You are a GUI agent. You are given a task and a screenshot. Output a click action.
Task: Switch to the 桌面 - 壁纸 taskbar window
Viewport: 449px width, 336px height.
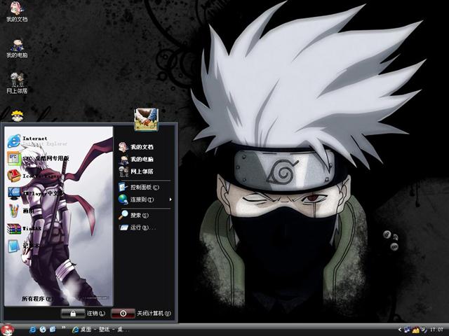tap(100, 330)
